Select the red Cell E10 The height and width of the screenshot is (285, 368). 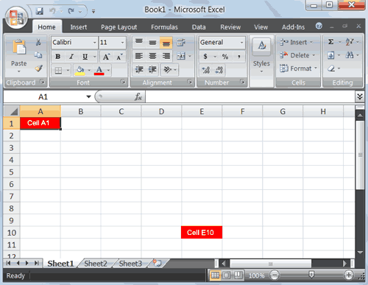(x=202, y=232)
